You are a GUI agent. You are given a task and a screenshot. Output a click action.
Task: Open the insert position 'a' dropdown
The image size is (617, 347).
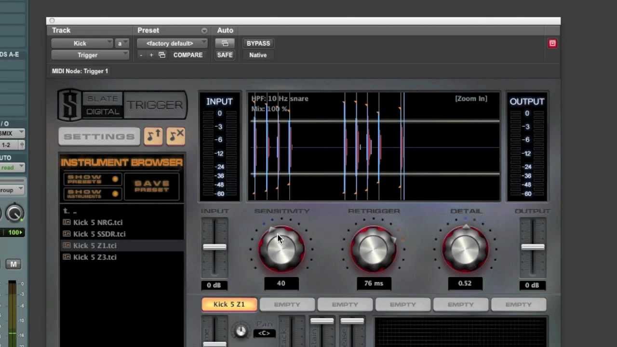122,43
